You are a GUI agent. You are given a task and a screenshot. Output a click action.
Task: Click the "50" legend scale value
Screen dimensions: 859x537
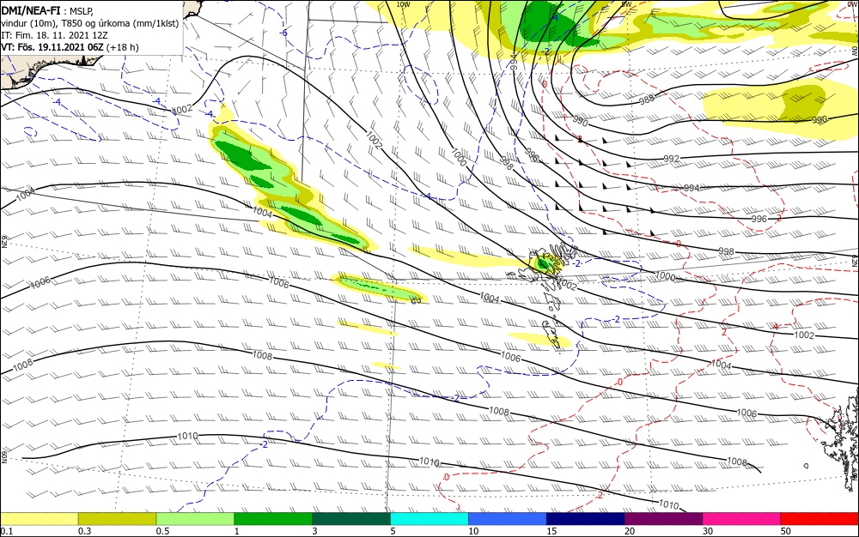(786, 531)
